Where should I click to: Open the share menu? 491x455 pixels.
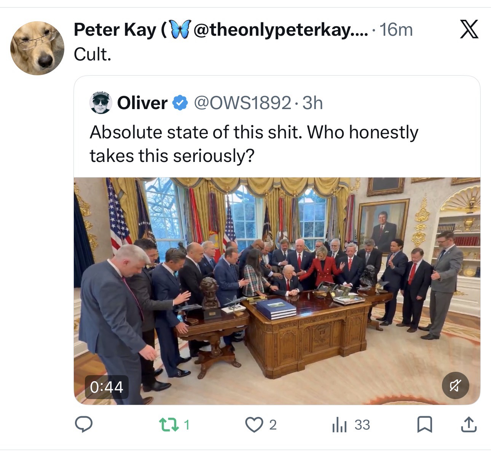(468, 425)
